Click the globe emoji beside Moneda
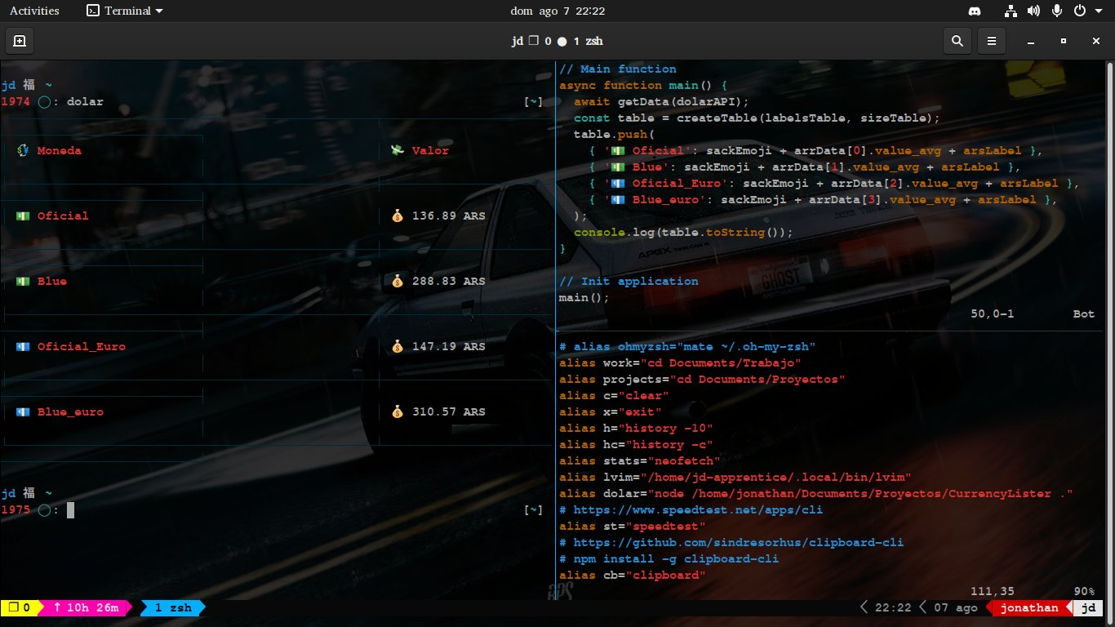1115x627 pixels. [23, 150]
